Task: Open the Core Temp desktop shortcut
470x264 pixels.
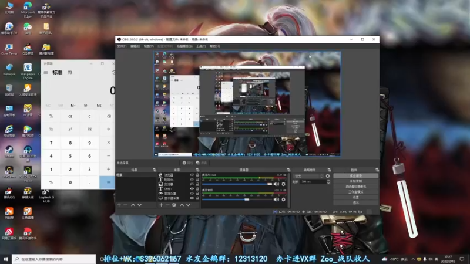Action: click(x=9, y=49)
